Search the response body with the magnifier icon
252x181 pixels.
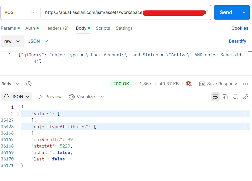(x=235, y=97)
